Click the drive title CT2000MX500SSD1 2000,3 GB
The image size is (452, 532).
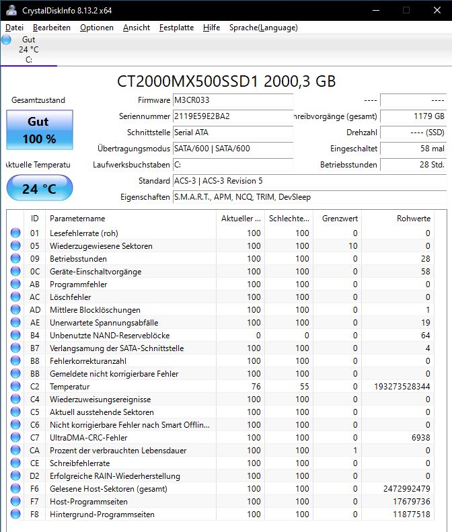pos(227,81)
